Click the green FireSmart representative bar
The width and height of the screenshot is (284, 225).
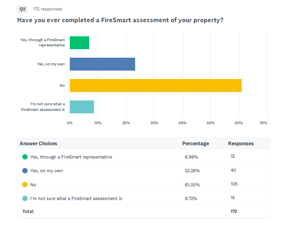click(x=79, y=43)
